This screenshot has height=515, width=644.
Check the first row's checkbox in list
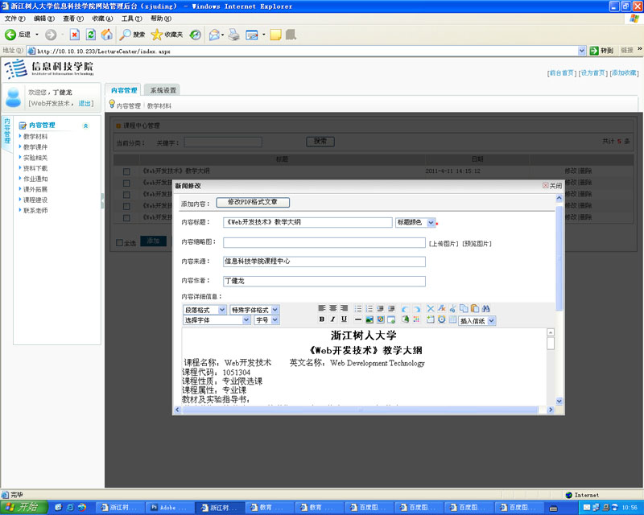pyautogui.click(x=126, y=171)
